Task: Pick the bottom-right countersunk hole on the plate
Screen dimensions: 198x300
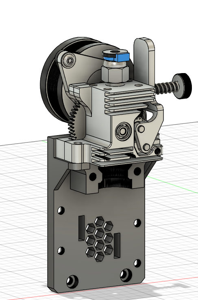Action: click(x=126, y=275)
